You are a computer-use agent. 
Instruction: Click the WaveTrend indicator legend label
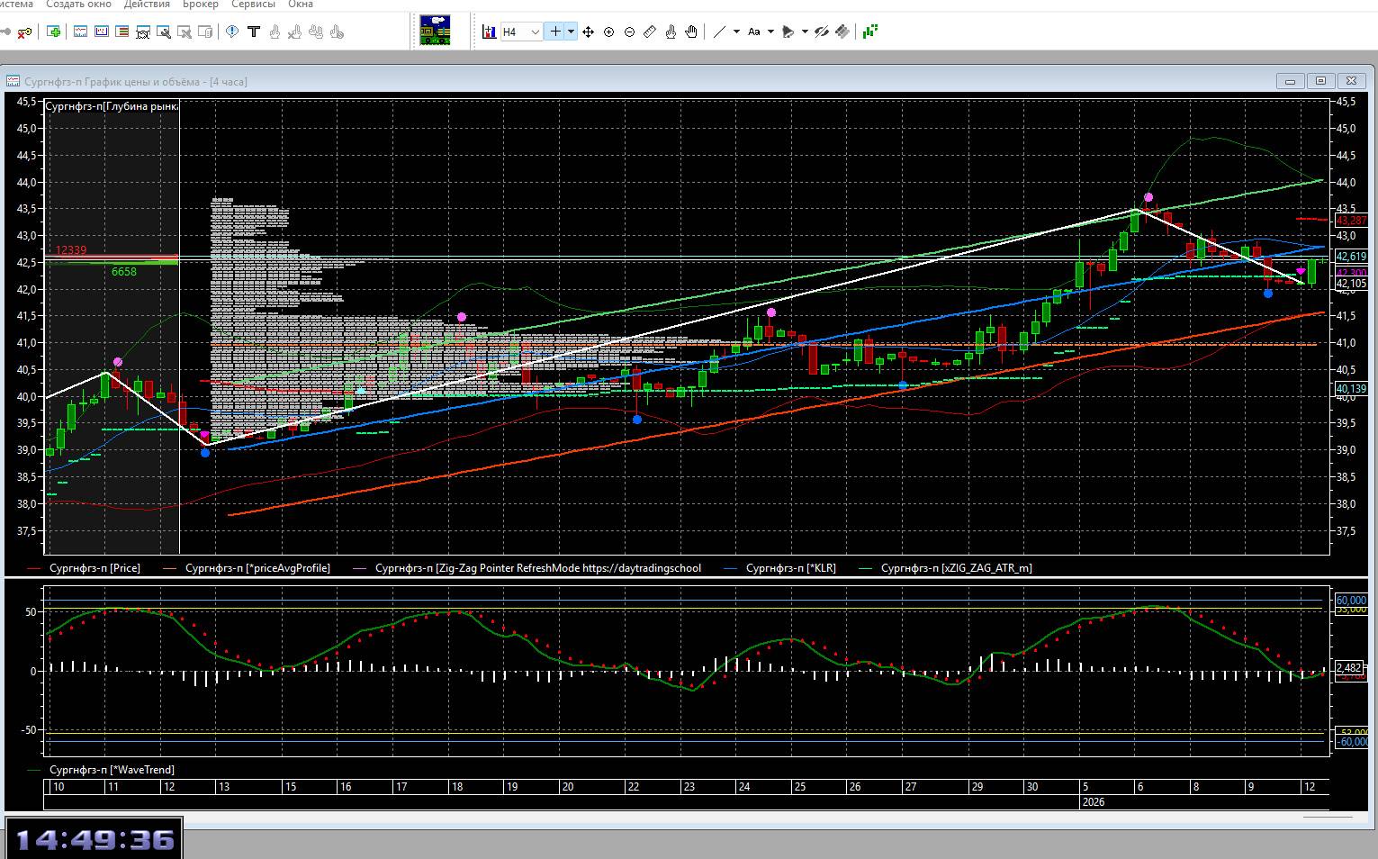tap(112, 770)
